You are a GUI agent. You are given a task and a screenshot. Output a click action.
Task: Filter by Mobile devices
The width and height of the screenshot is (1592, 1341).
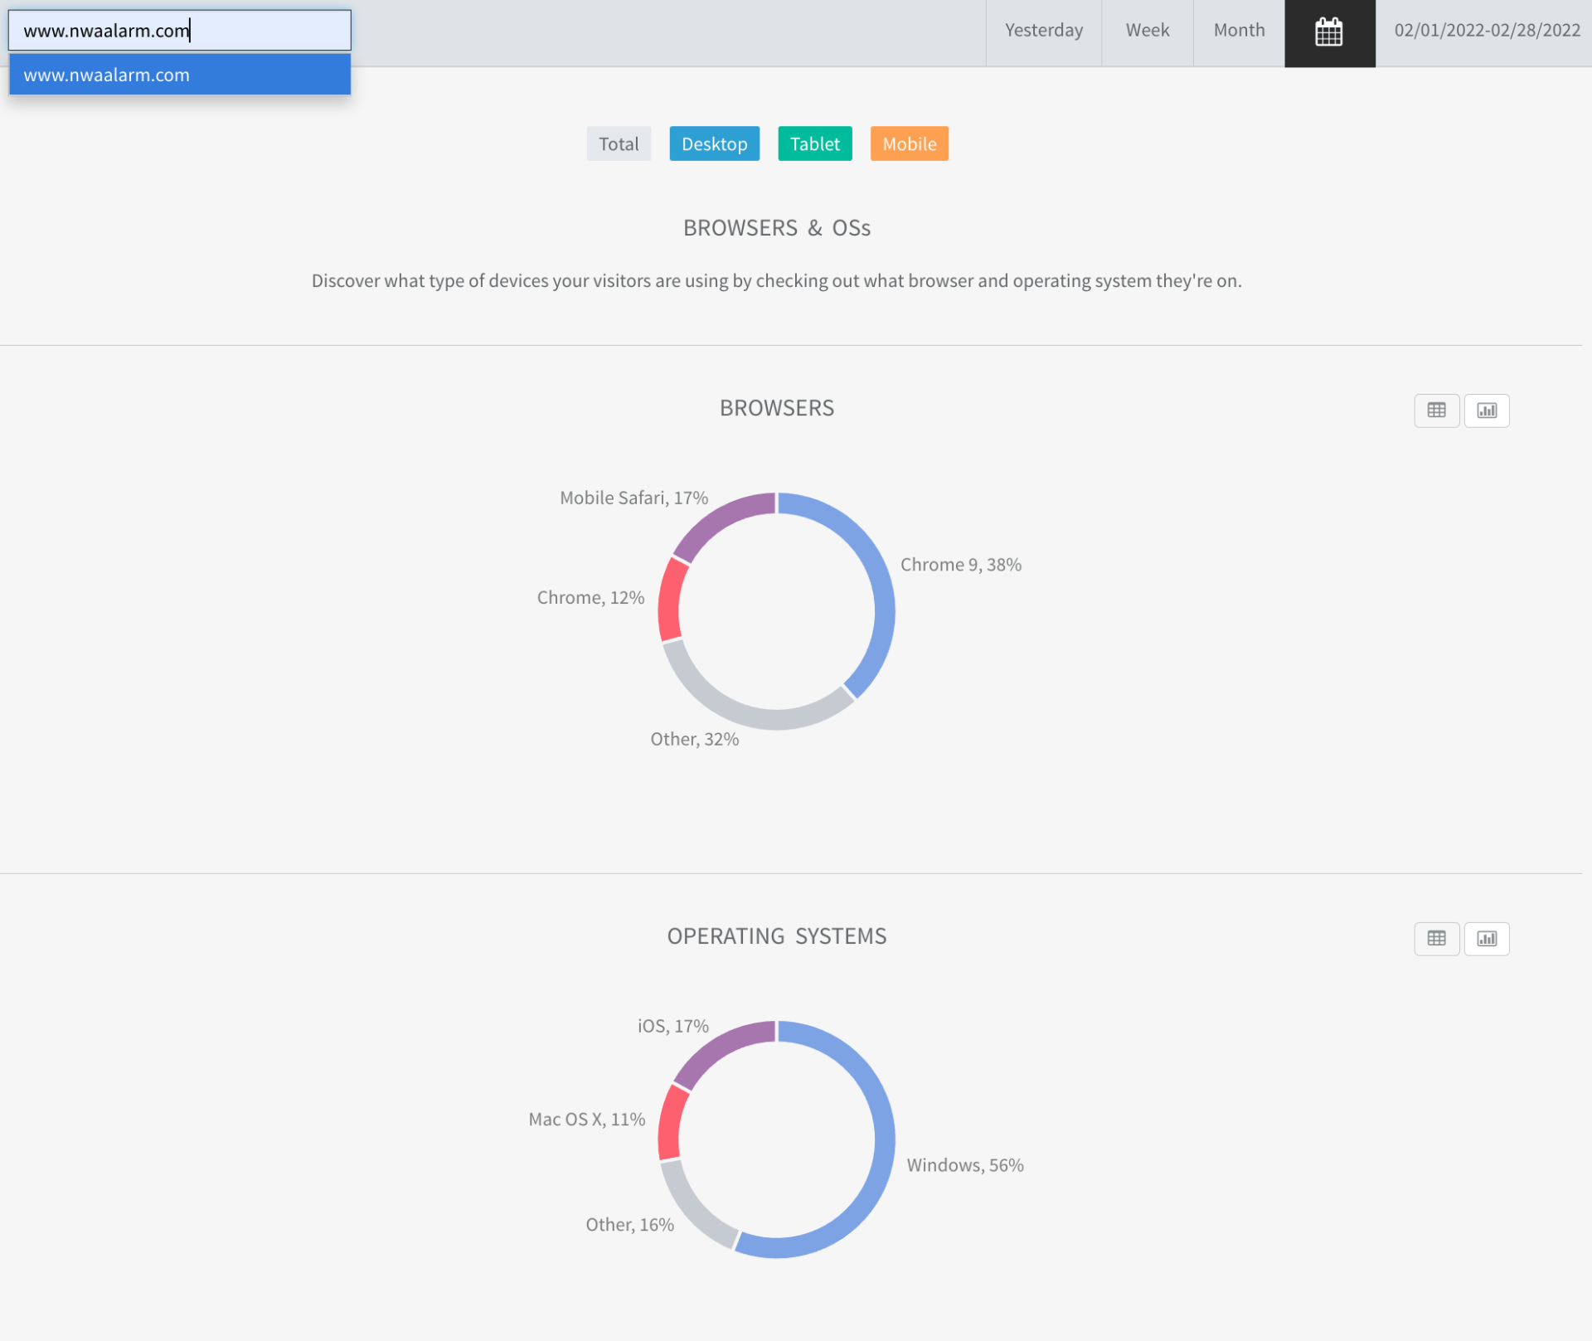(909, 144)
